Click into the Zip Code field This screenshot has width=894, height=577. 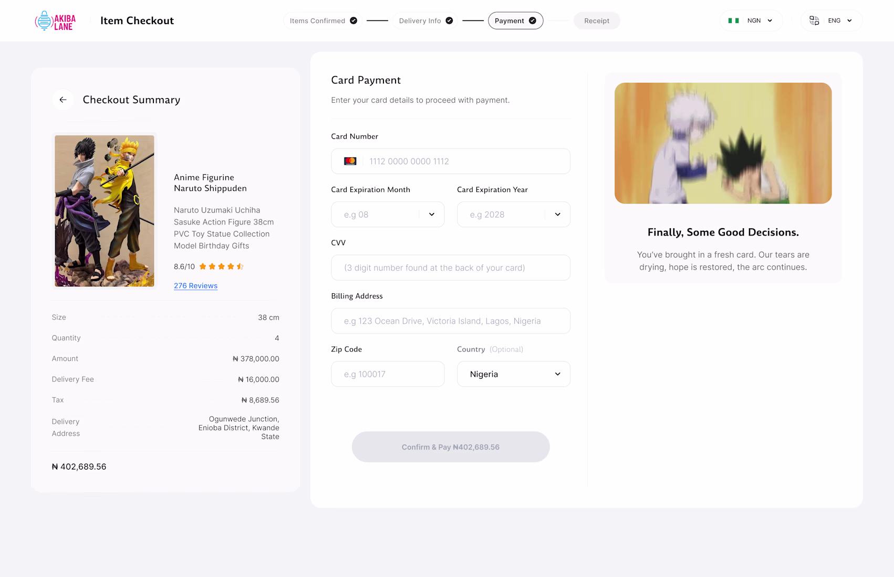[x=388, y=374]
